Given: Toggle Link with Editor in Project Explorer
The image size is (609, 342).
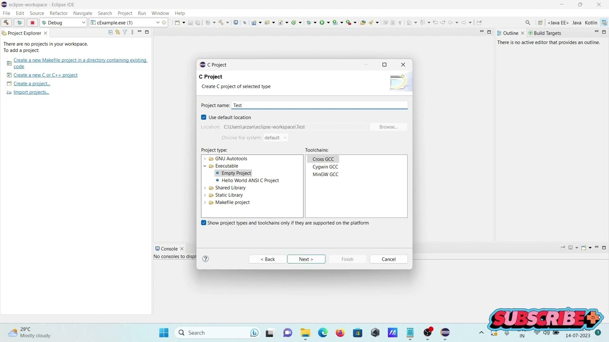Looking at the screenshot, I should 118,32.
